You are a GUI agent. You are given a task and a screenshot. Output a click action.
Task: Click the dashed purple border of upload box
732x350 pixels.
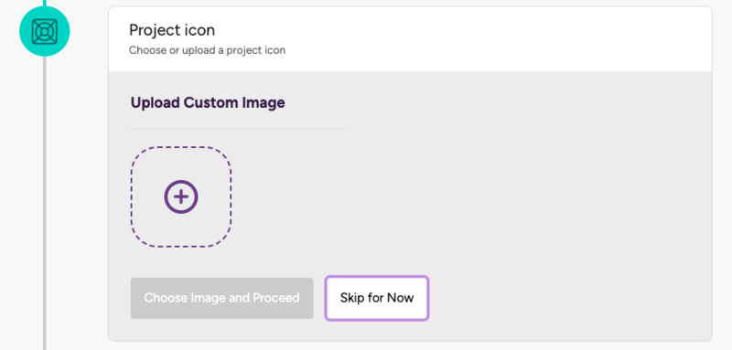coord(181,147)
